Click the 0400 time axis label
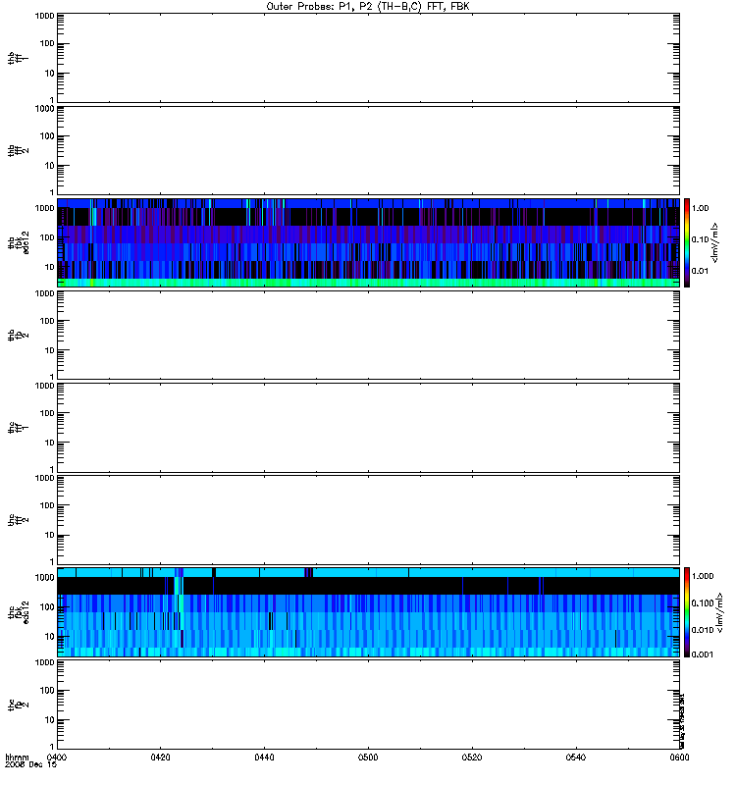Screen dimensions: 736x785 [57, 758]
